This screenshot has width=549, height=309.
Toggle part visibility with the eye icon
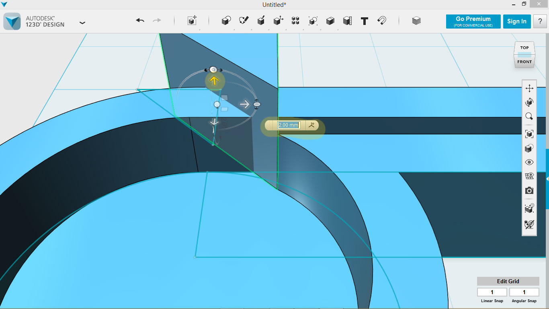pos(529,162)
